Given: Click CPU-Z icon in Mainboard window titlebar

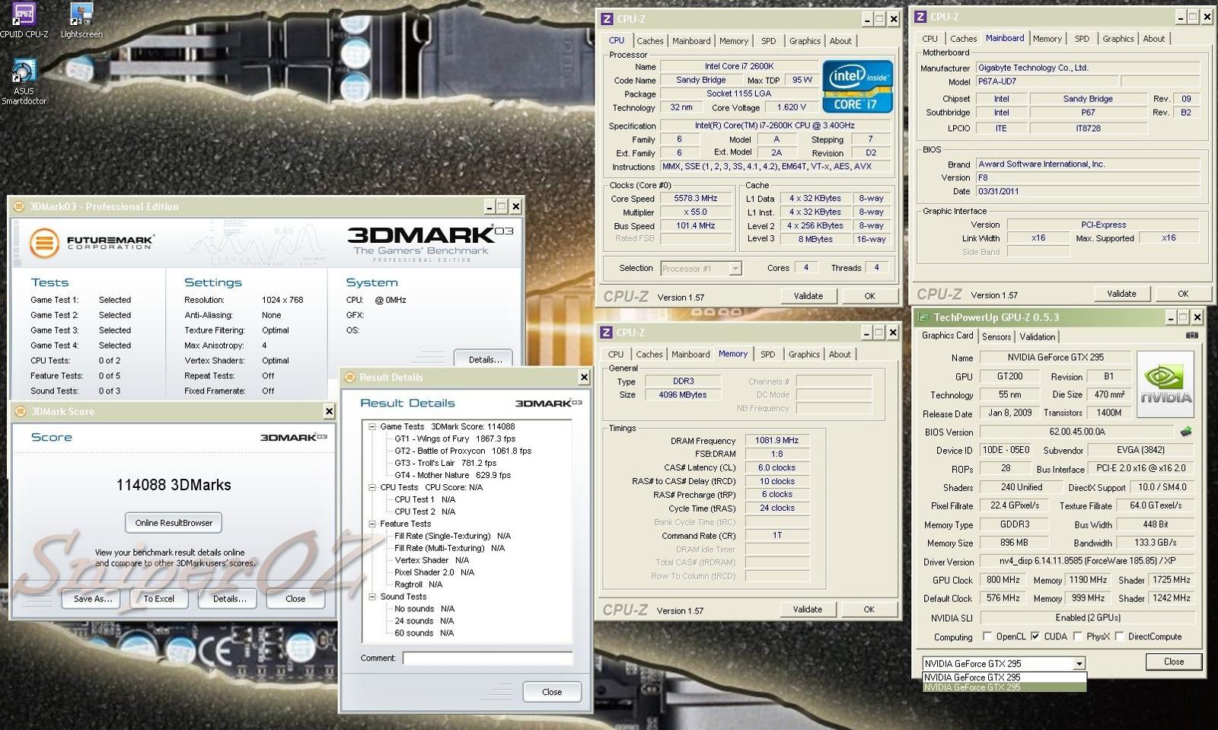Looking at the screenshot, I should (x=920, y=17).
